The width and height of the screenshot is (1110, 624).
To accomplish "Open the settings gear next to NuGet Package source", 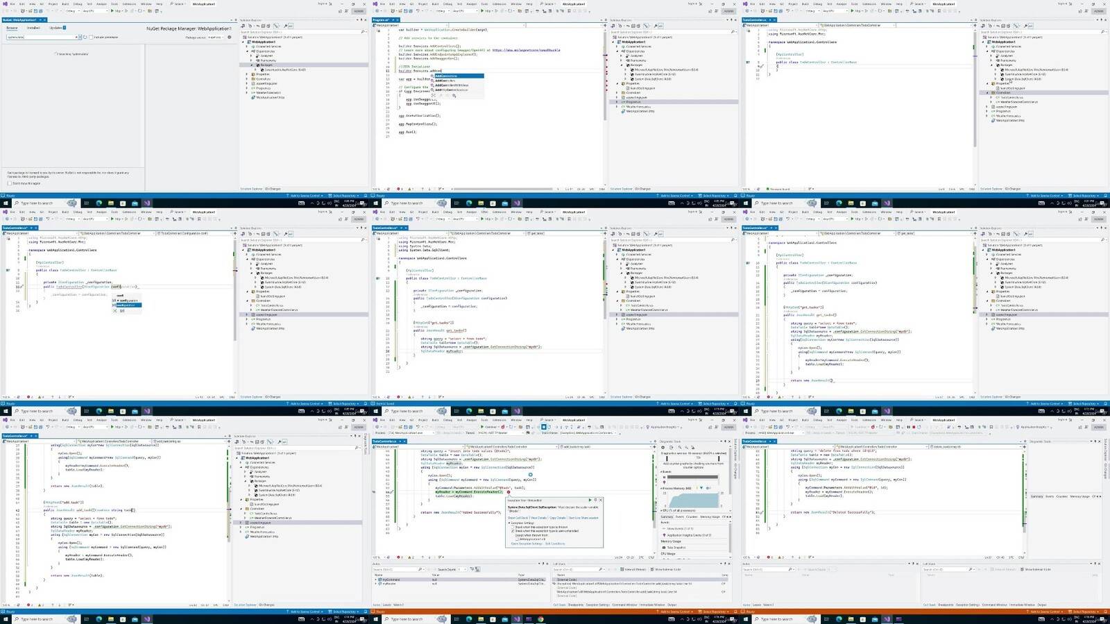I will pyautogui.click(x=229, y=37).
